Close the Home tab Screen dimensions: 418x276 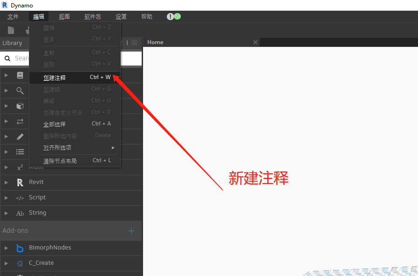(x=255, y=42)
